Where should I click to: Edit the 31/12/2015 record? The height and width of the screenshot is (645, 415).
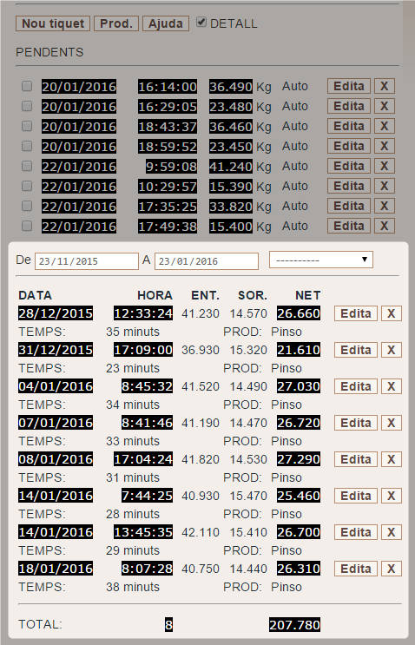[356, 350]
